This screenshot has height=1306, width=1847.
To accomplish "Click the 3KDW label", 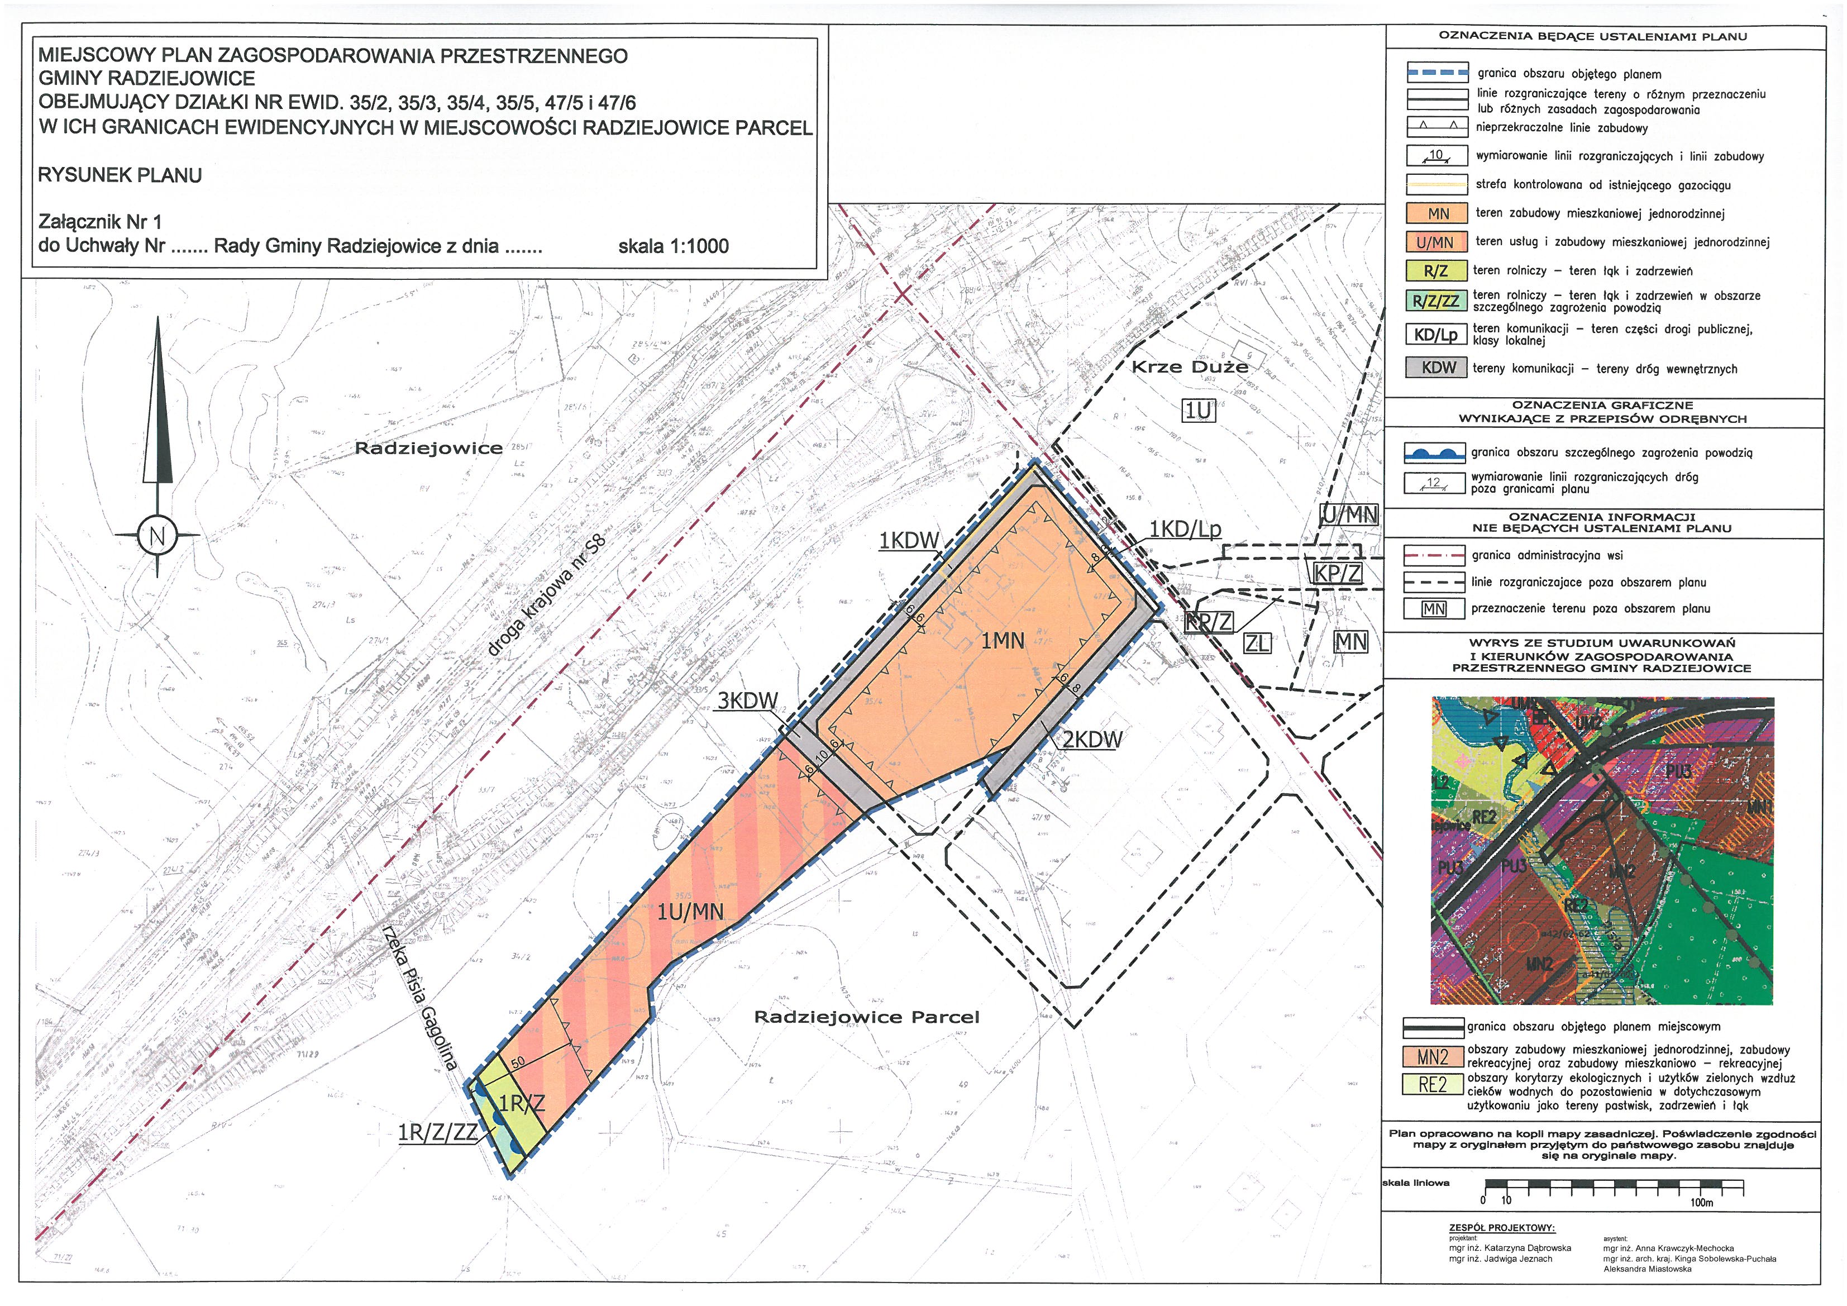I will [747, 700].
